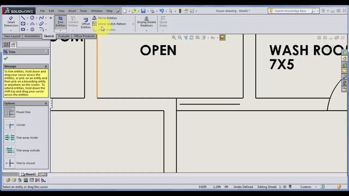
Task: Select the Circle sketch tool
Action: click(32, 18)
